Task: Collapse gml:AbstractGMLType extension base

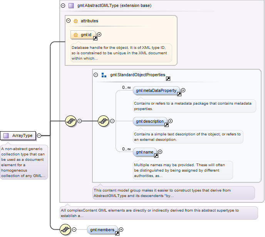Action: click(x=63, y=5)
